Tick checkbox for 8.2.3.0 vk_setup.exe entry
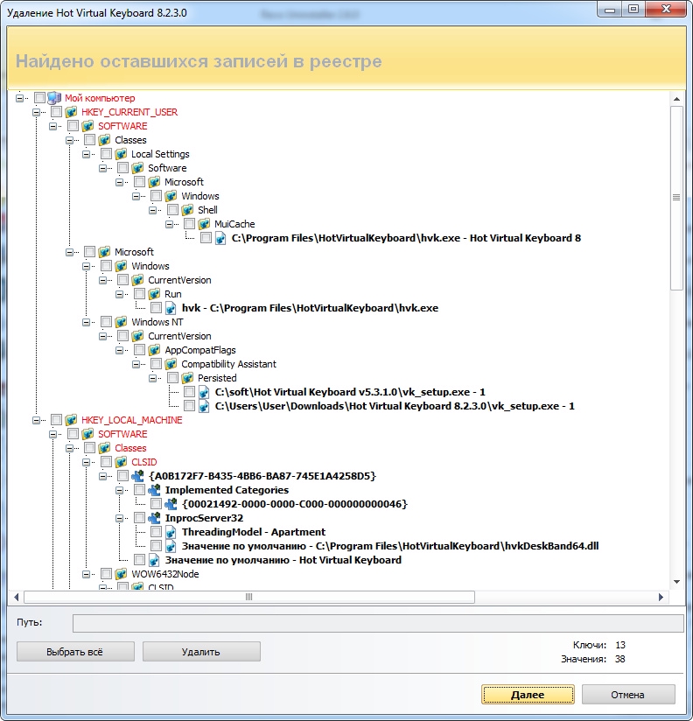Screen dimensions: 693x721 pos(190,406)
